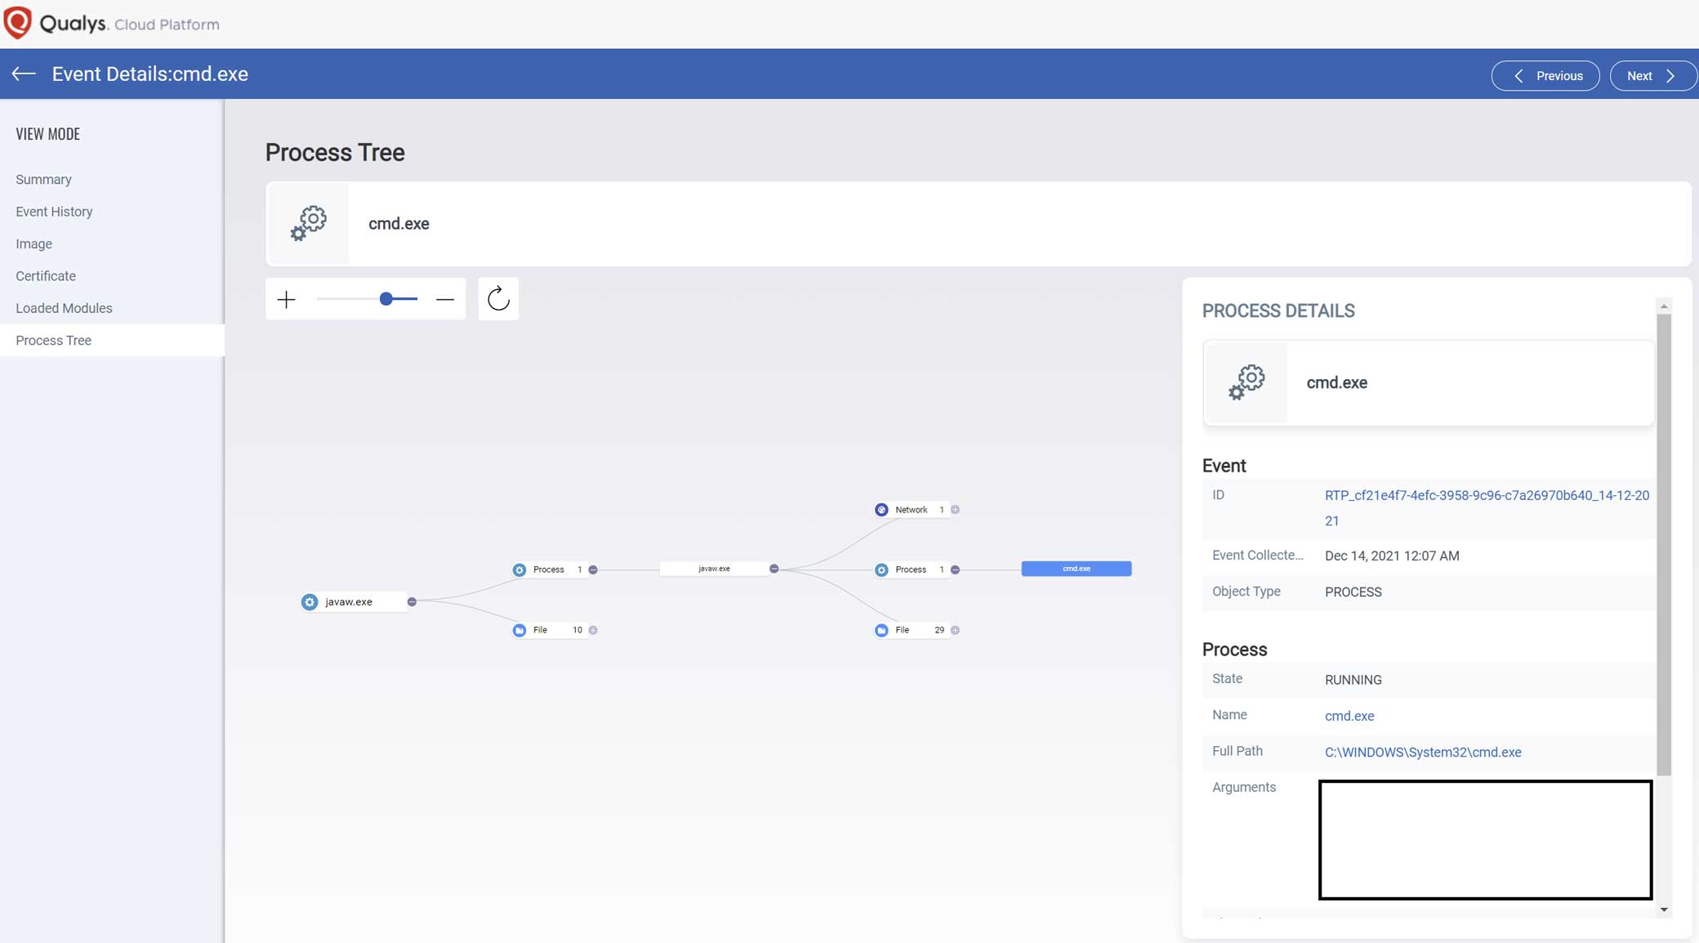Expand the Network node with the plus control
This screenshot has height=943, width=1699.
coord(956,509)
